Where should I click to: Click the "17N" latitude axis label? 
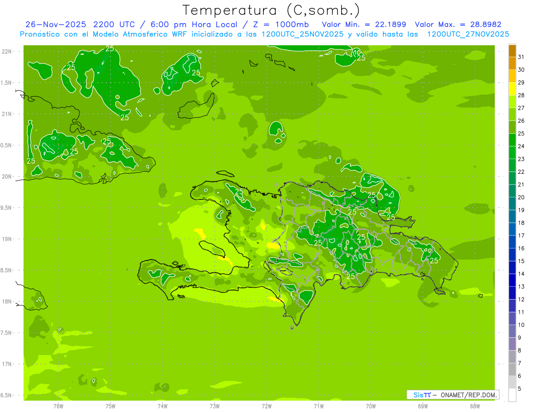pyautogui.click(x=7, y=364)
